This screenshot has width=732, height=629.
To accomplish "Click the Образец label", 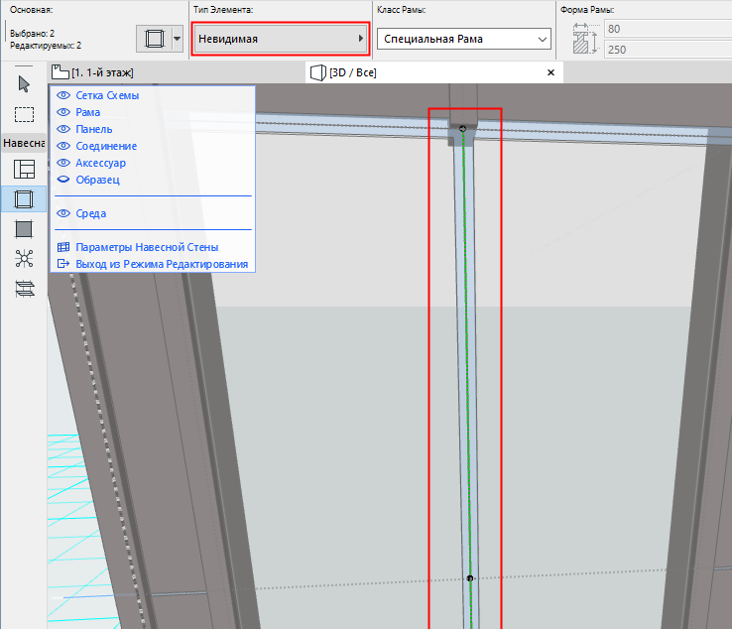I will point(97,180).
